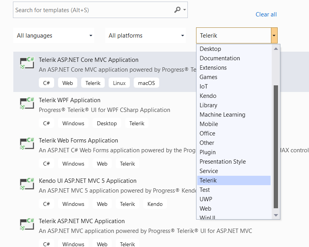This screenshot has width=309, height=247.
Task: Click Telerik tag on Core MVC template
Action: tap(93, 83)
